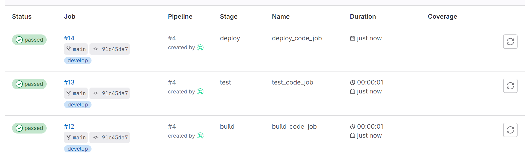
Task: Open job #12 link
Action: pos(69,127)
